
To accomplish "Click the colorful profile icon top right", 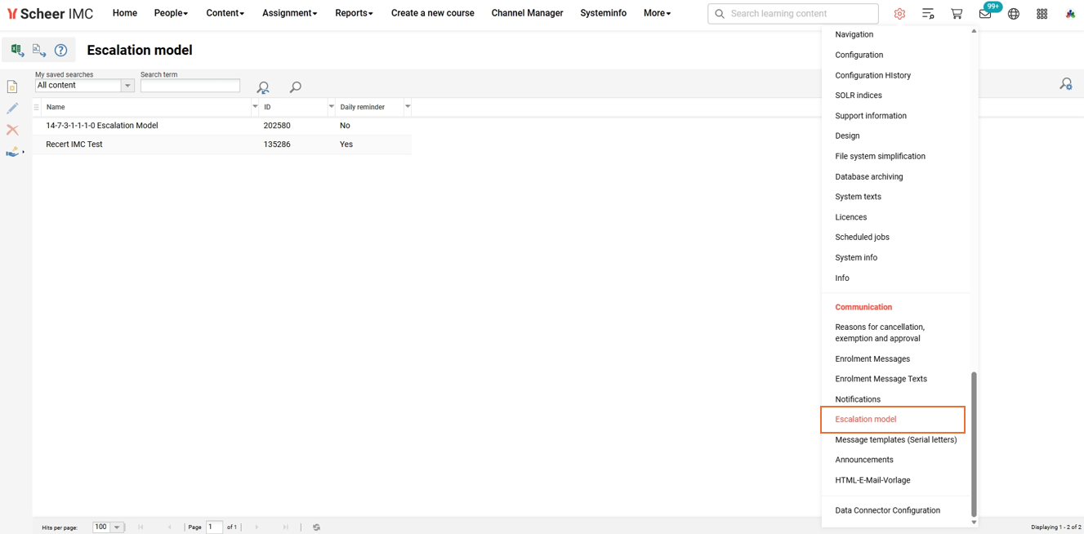I will coord(1070,13).
